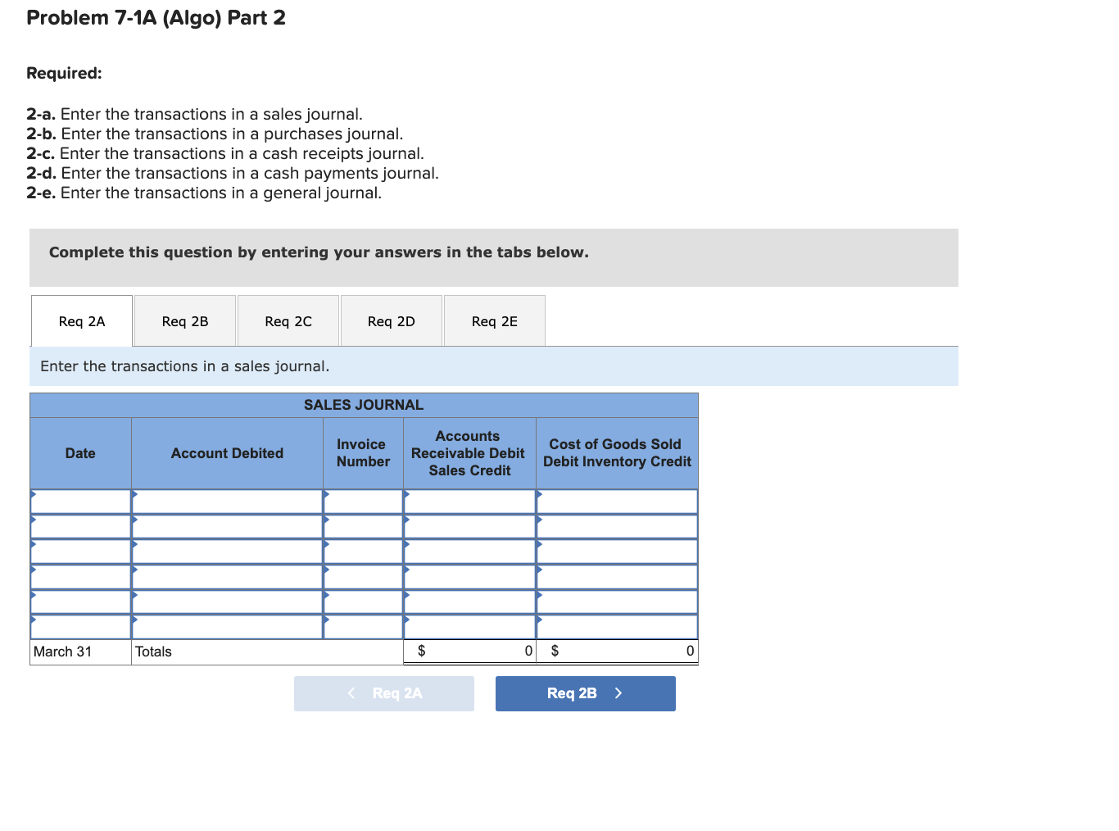Switch to the Req 2B tab
Screen dimensions: 1119x831
point(184,320)
